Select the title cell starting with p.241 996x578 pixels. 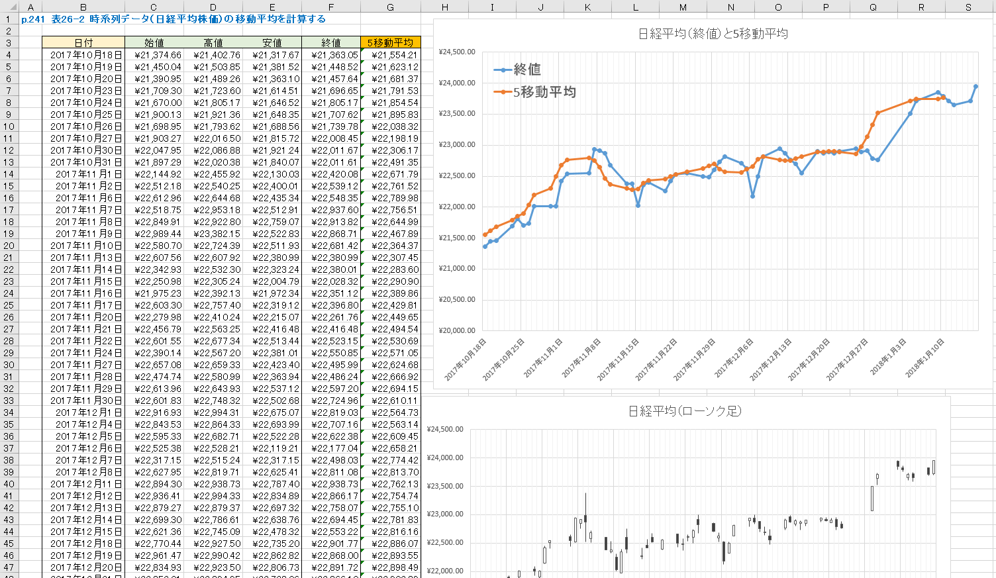pos(174,19)
